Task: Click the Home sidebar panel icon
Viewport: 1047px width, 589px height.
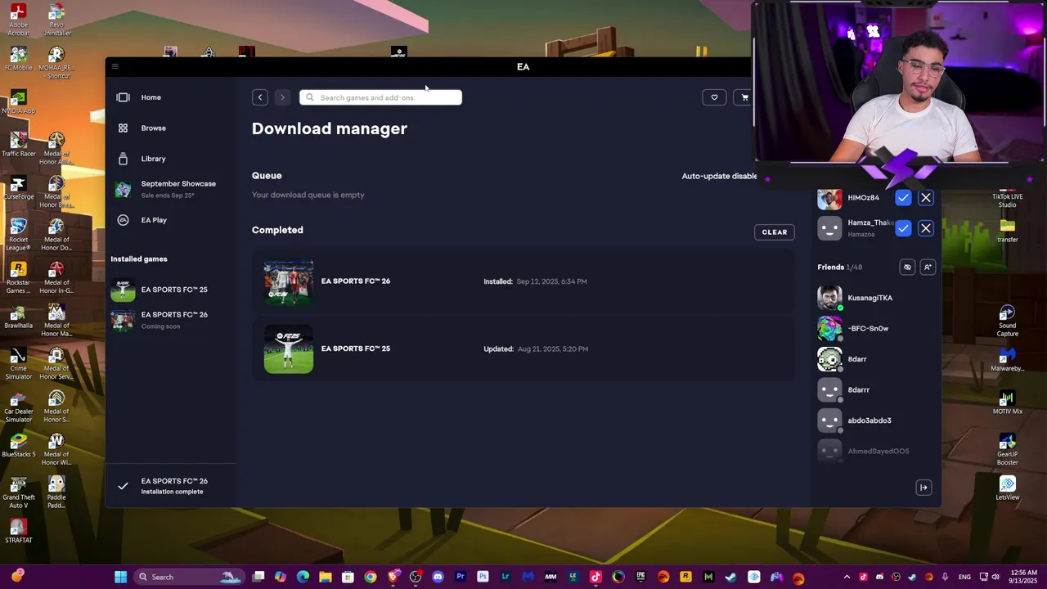Action: tap(123, 97)
